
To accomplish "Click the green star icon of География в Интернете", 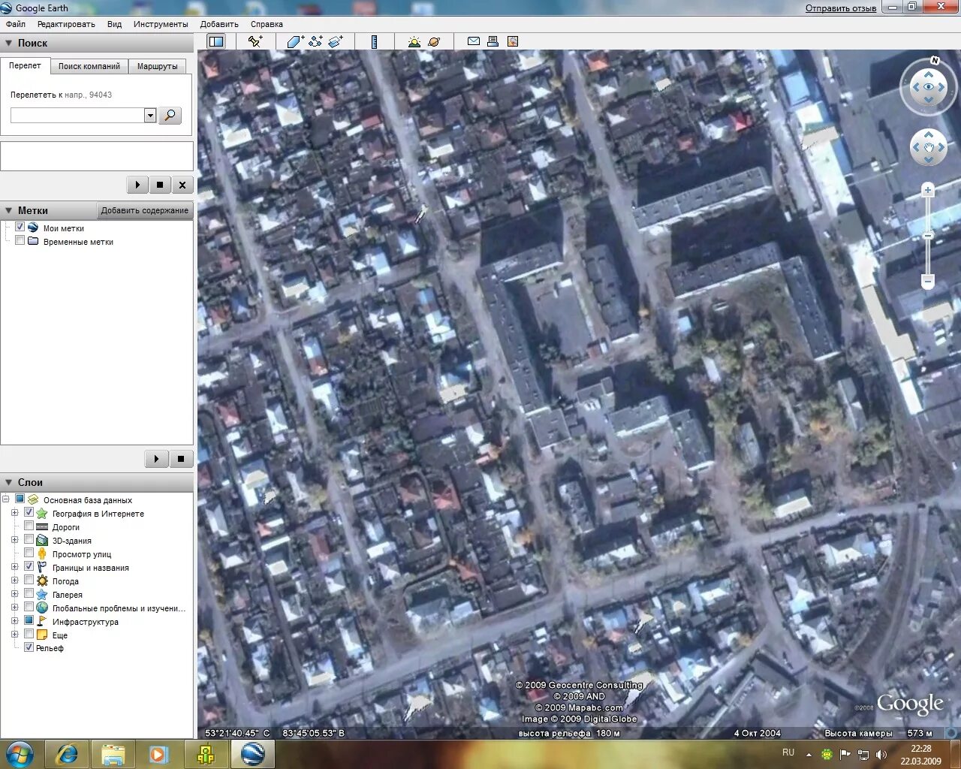I will click(42, 514).
